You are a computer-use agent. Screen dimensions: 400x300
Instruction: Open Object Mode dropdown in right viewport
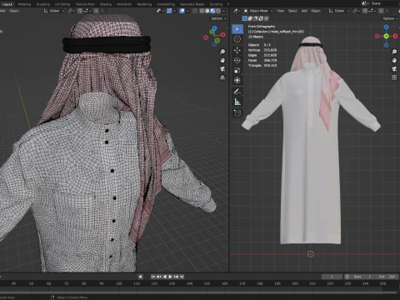click(258, 11)
